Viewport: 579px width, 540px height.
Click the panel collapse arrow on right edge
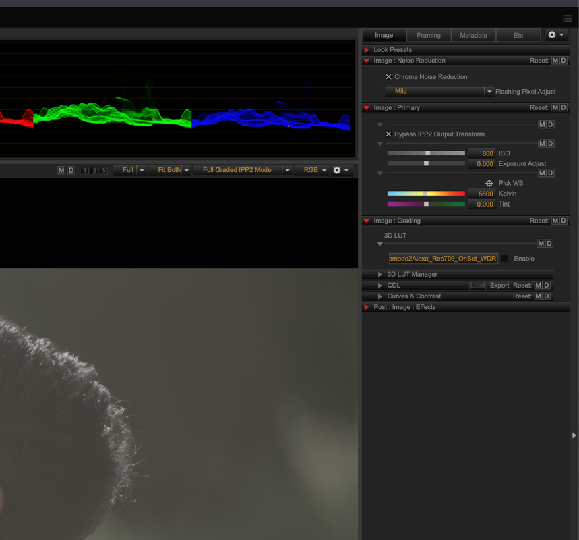[574, 435]
